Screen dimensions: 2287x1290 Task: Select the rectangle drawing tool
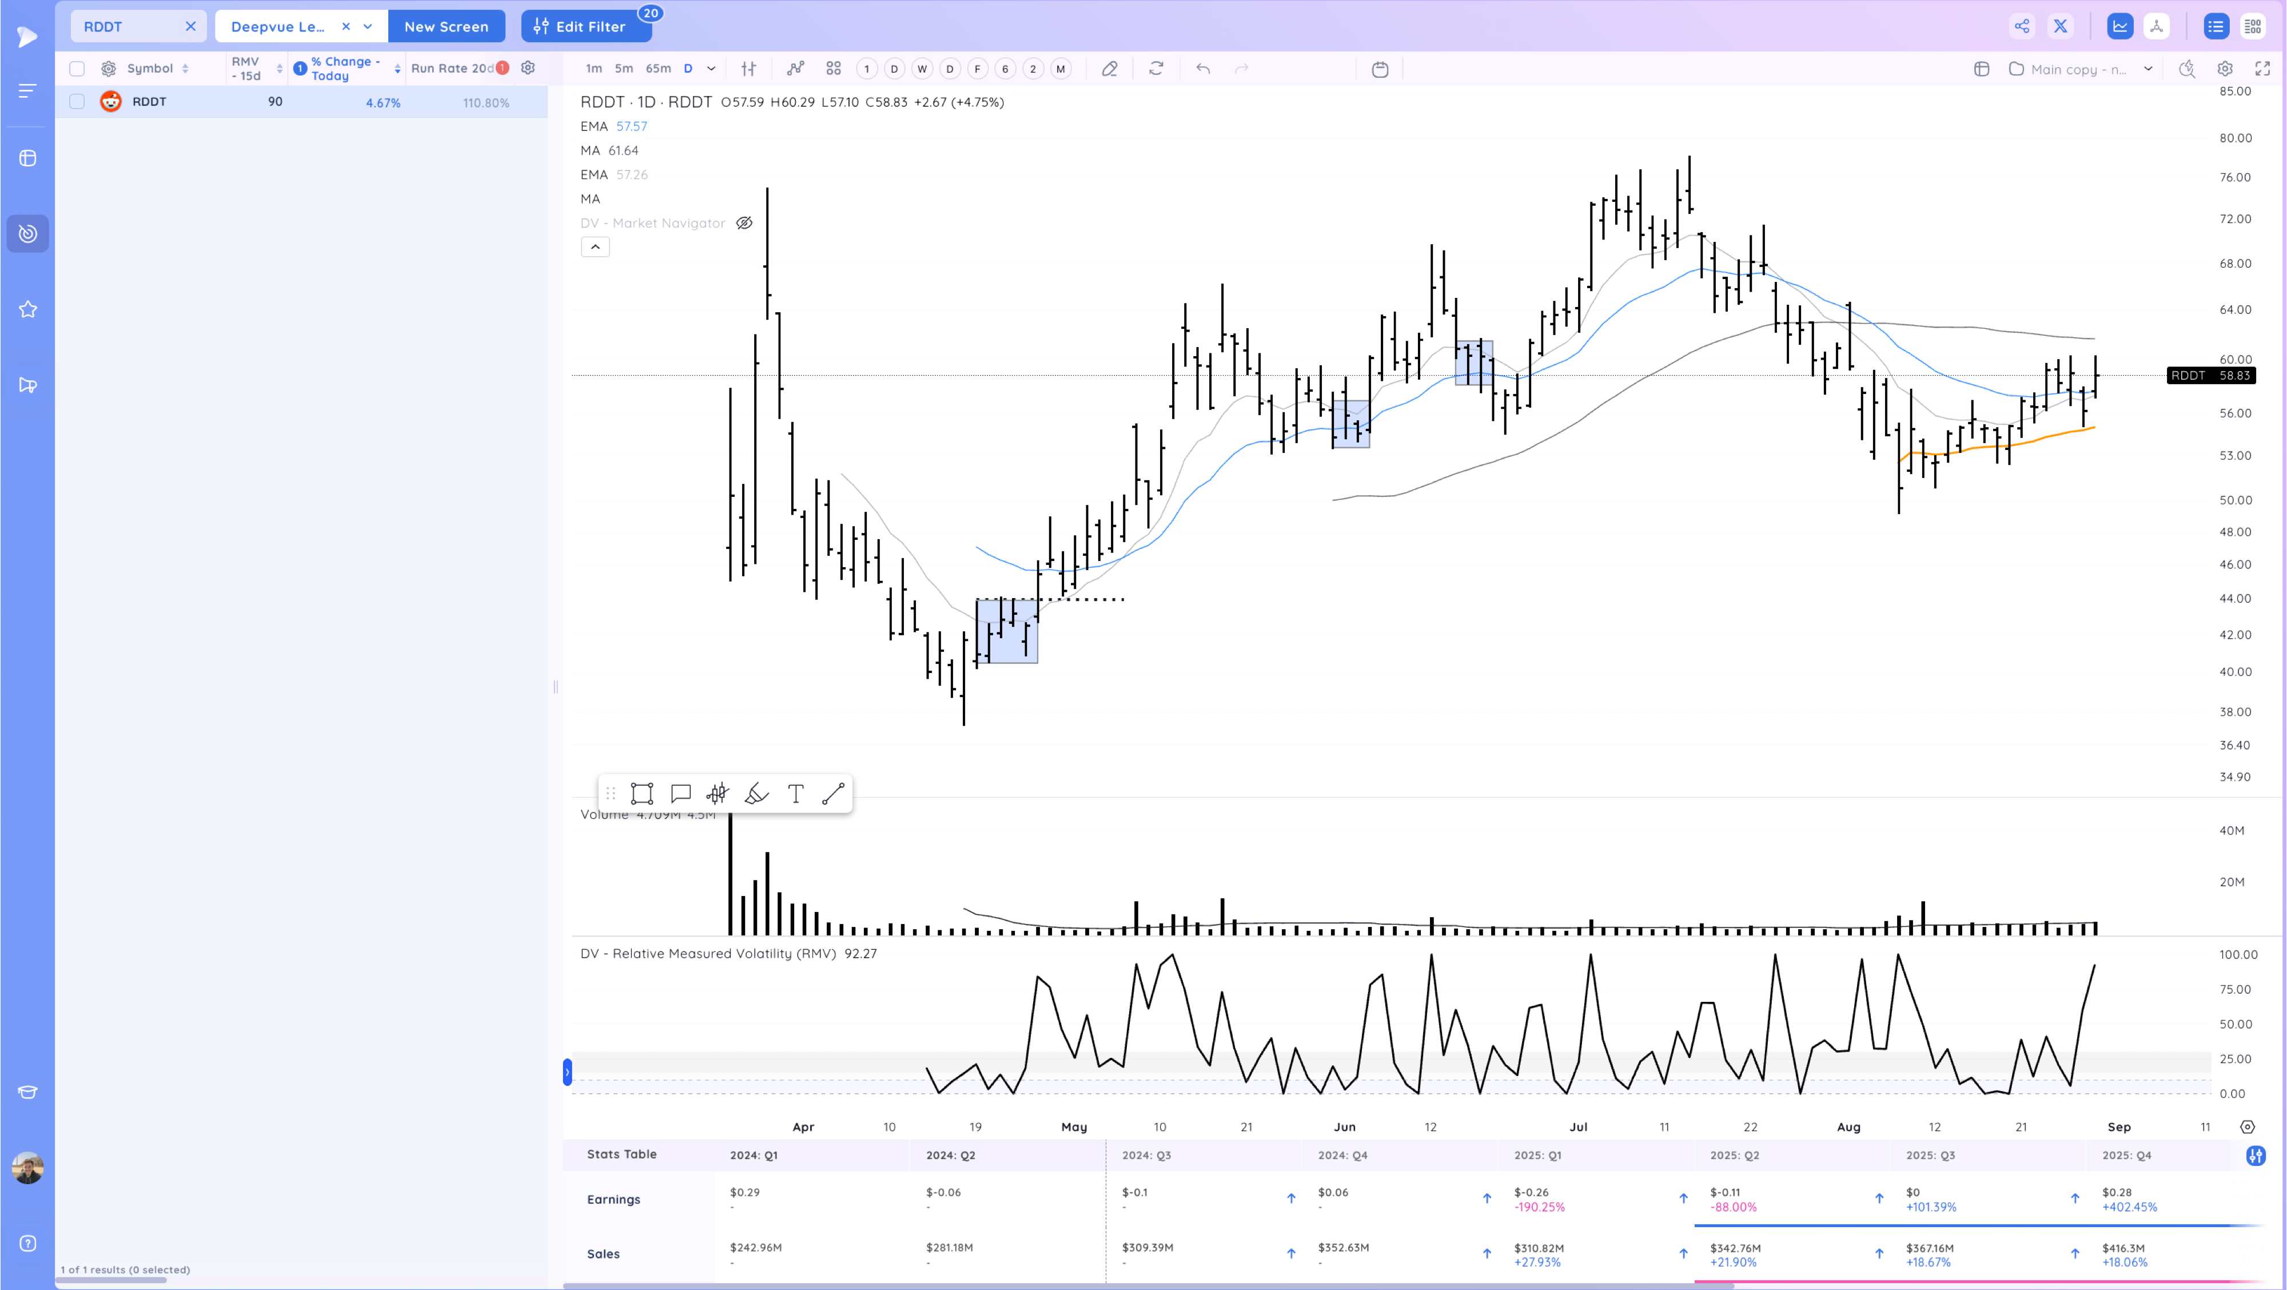coord(641,794)
